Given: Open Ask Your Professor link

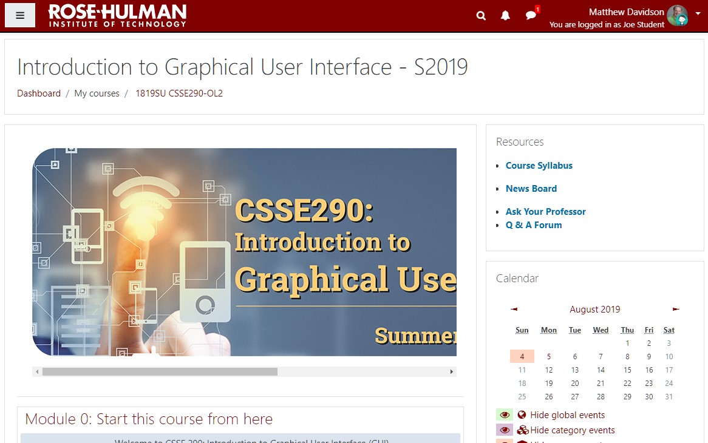Looking at the screenshot, I should tap(545, 212).
